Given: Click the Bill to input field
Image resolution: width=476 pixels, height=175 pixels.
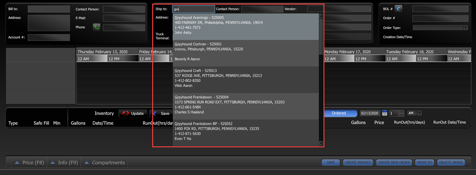Looking at the screenshot, I should [x=49, y=9].
